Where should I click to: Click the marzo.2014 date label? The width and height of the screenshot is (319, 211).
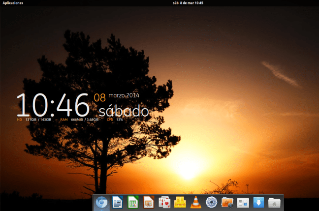(123, 95)
